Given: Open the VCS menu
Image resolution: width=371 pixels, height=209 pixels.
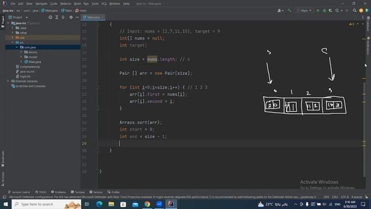Looking at the screenshot, I should click(x=104, y=3).
